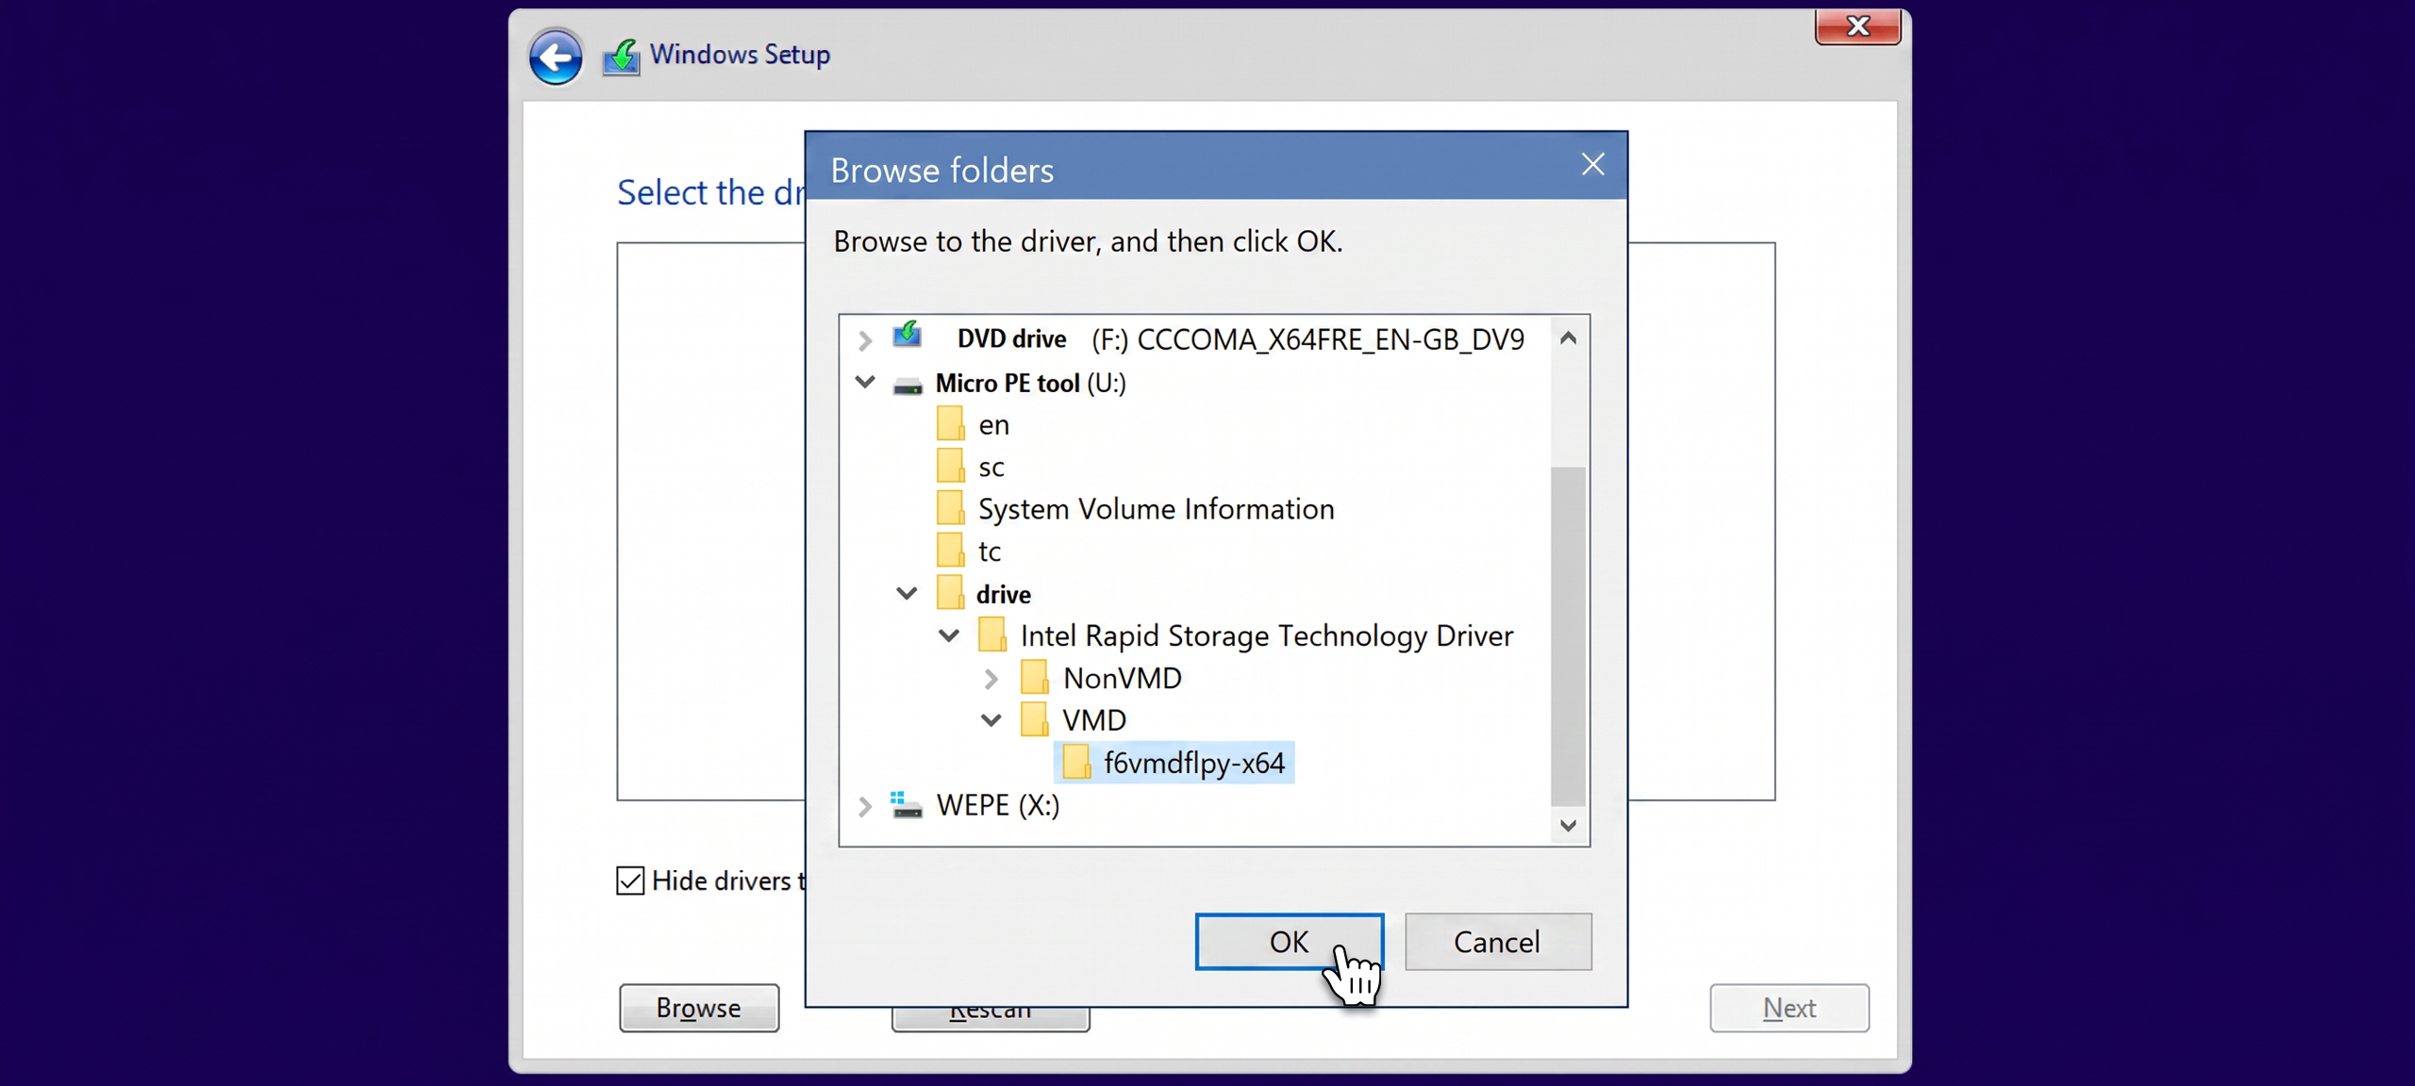Click the WEPE (X:) drive icon
Screen dimensions: 2415x1086
pos(907,805)
